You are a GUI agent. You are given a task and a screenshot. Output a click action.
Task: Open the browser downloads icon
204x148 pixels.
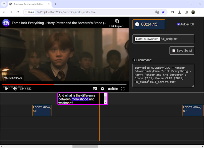[180, 12]
